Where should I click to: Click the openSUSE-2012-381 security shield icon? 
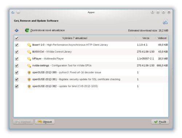29,79
